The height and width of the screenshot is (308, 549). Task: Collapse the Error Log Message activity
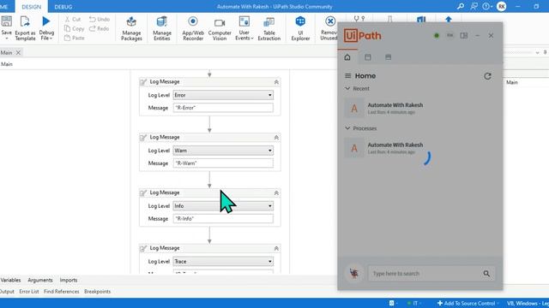pyautogui.click(x=276, y=82)
